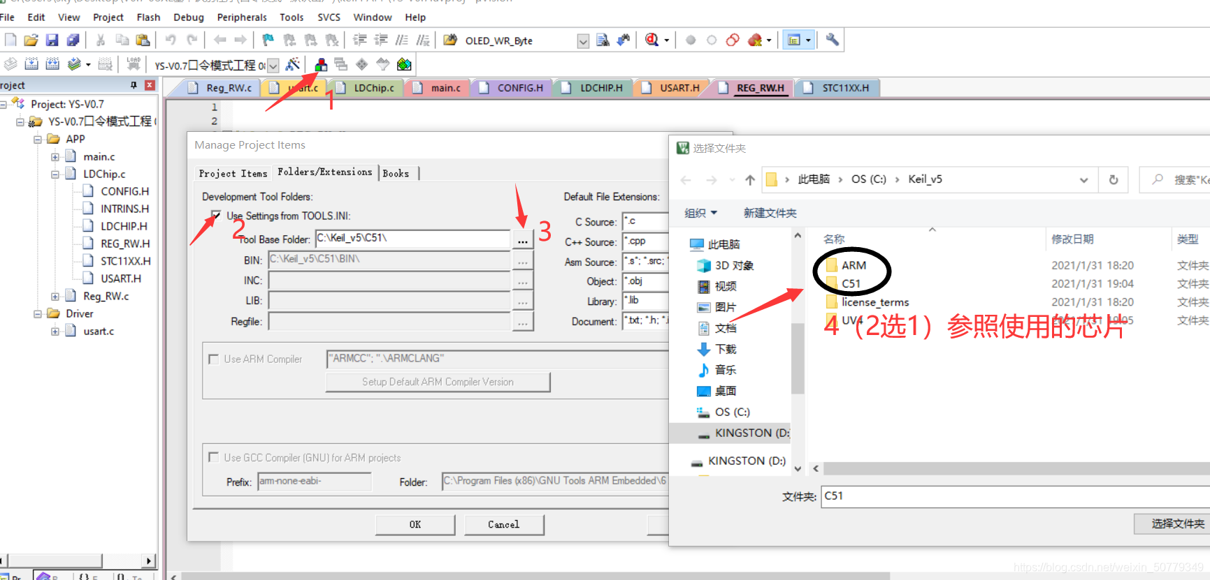Switch to the LDChip.c editor tab
Viewport: 1210px width, 580px height.
click(366, 88)
